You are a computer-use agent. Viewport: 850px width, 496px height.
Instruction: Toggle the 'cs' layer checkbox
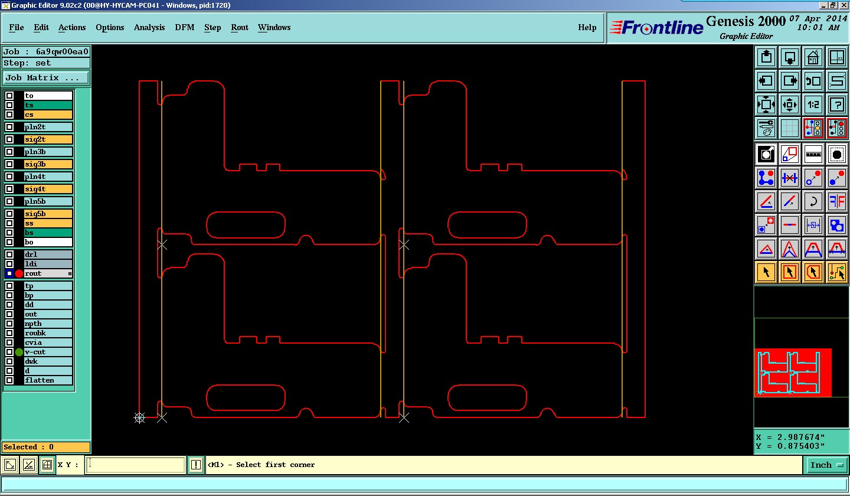click(9, 115)
